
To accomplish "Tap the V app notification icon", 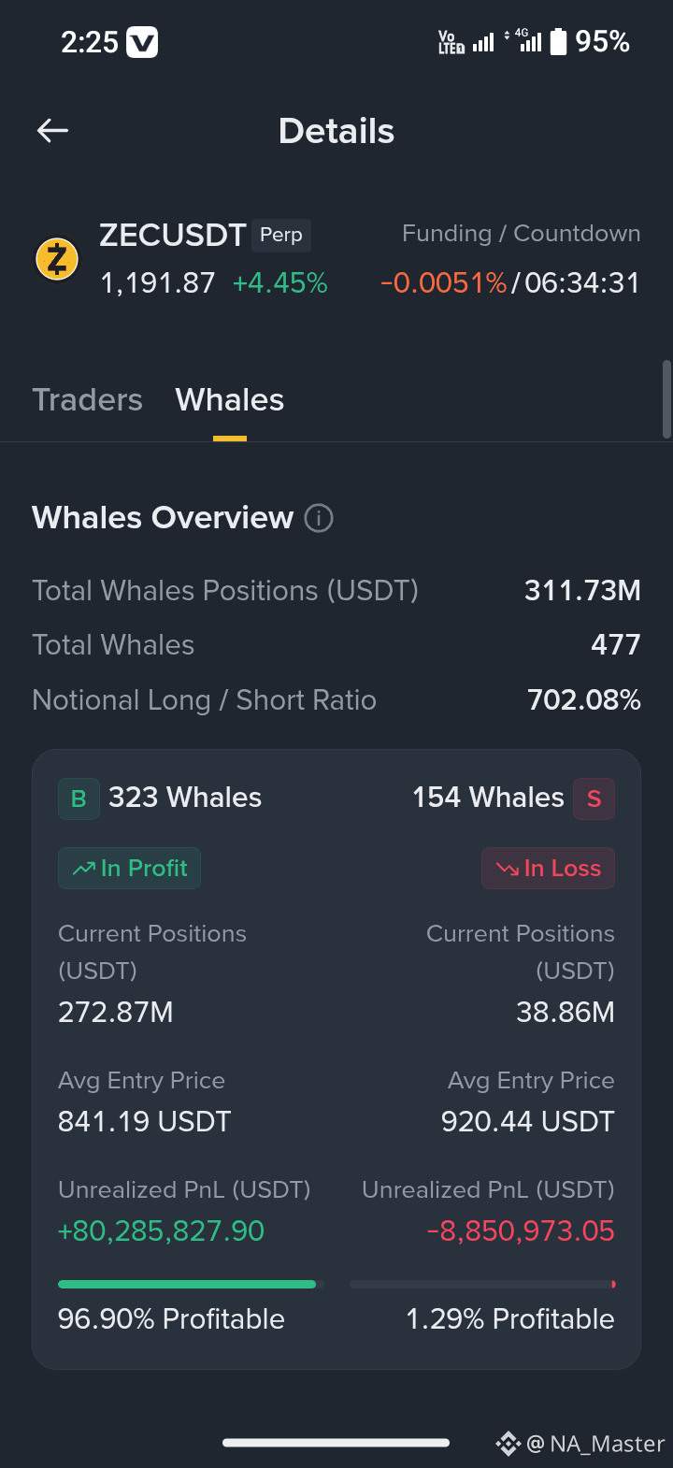I will pyautogui.click(x=142, y=42).
